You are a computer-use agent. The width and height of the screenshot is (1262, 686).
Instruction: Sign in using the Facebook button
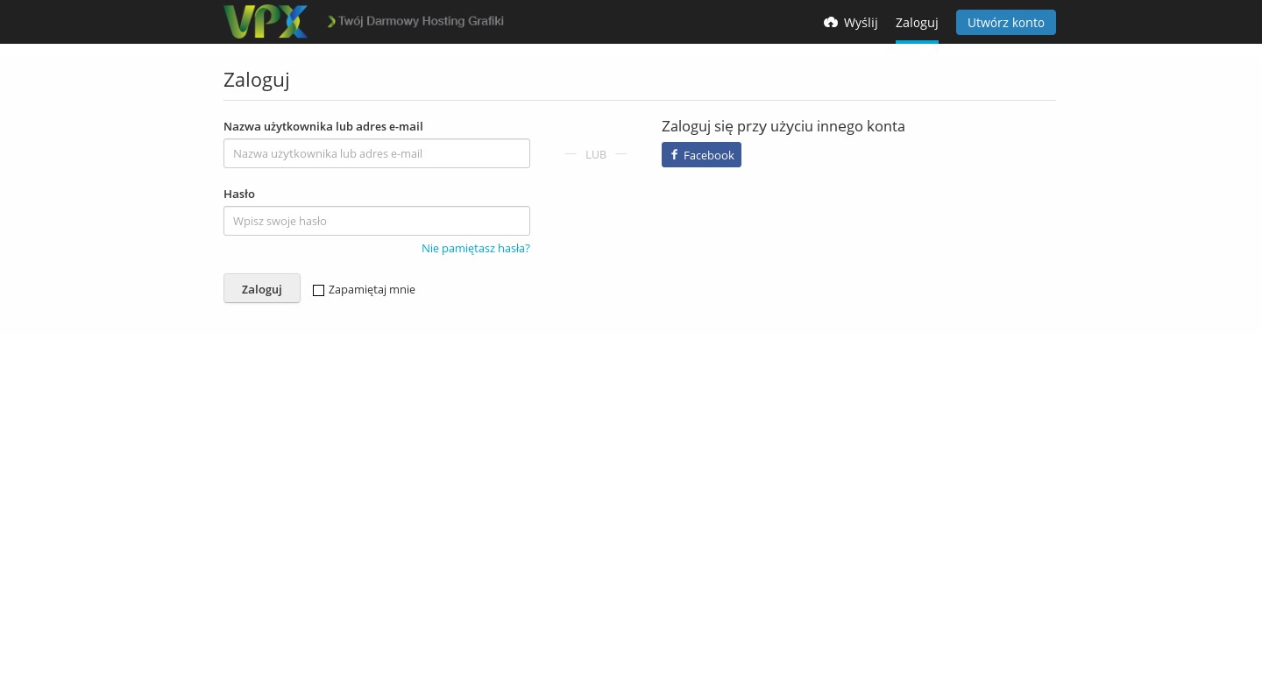point(701,155)
